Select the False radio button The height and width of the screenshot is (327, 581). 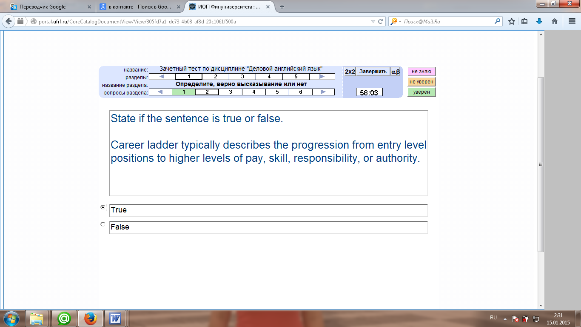[103, 224]
